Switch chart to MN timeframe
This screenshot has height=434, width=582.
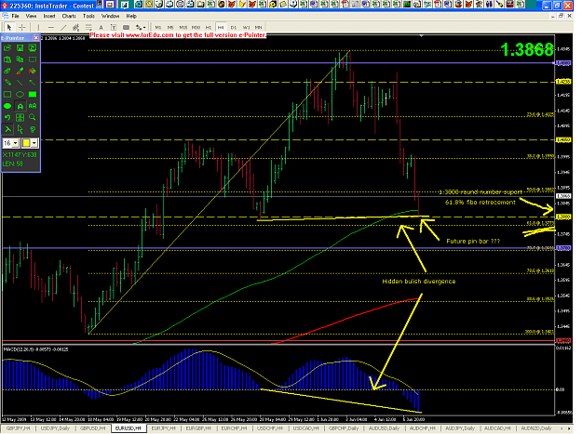pos(258,27)
